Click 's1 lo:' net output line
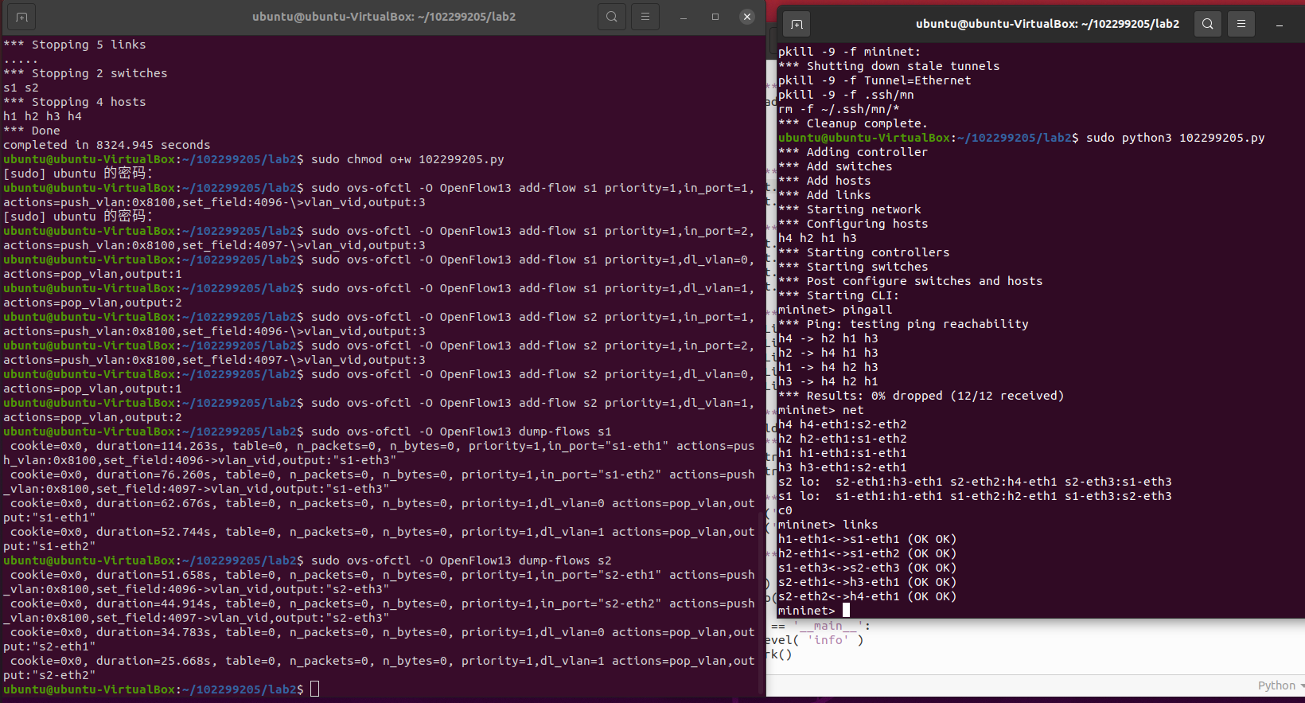Image resolution: width=1305 pixels, height=703 pixels. (x=975, y=496)
